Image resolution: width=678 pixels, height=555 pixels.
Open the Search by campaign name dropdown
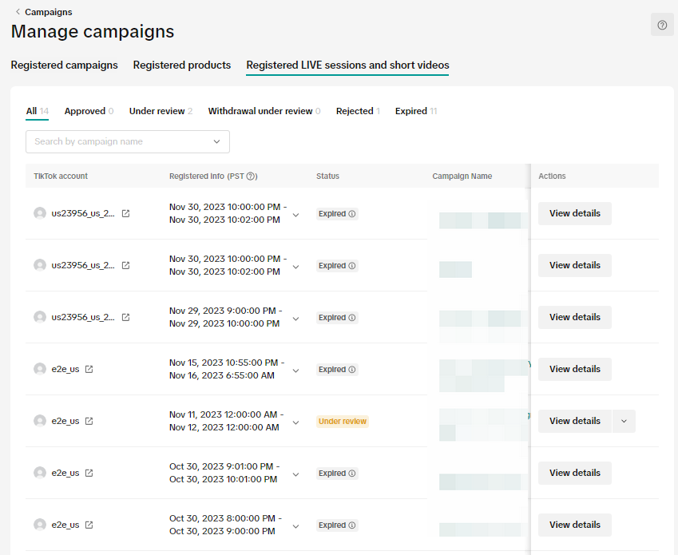(216, 142)
